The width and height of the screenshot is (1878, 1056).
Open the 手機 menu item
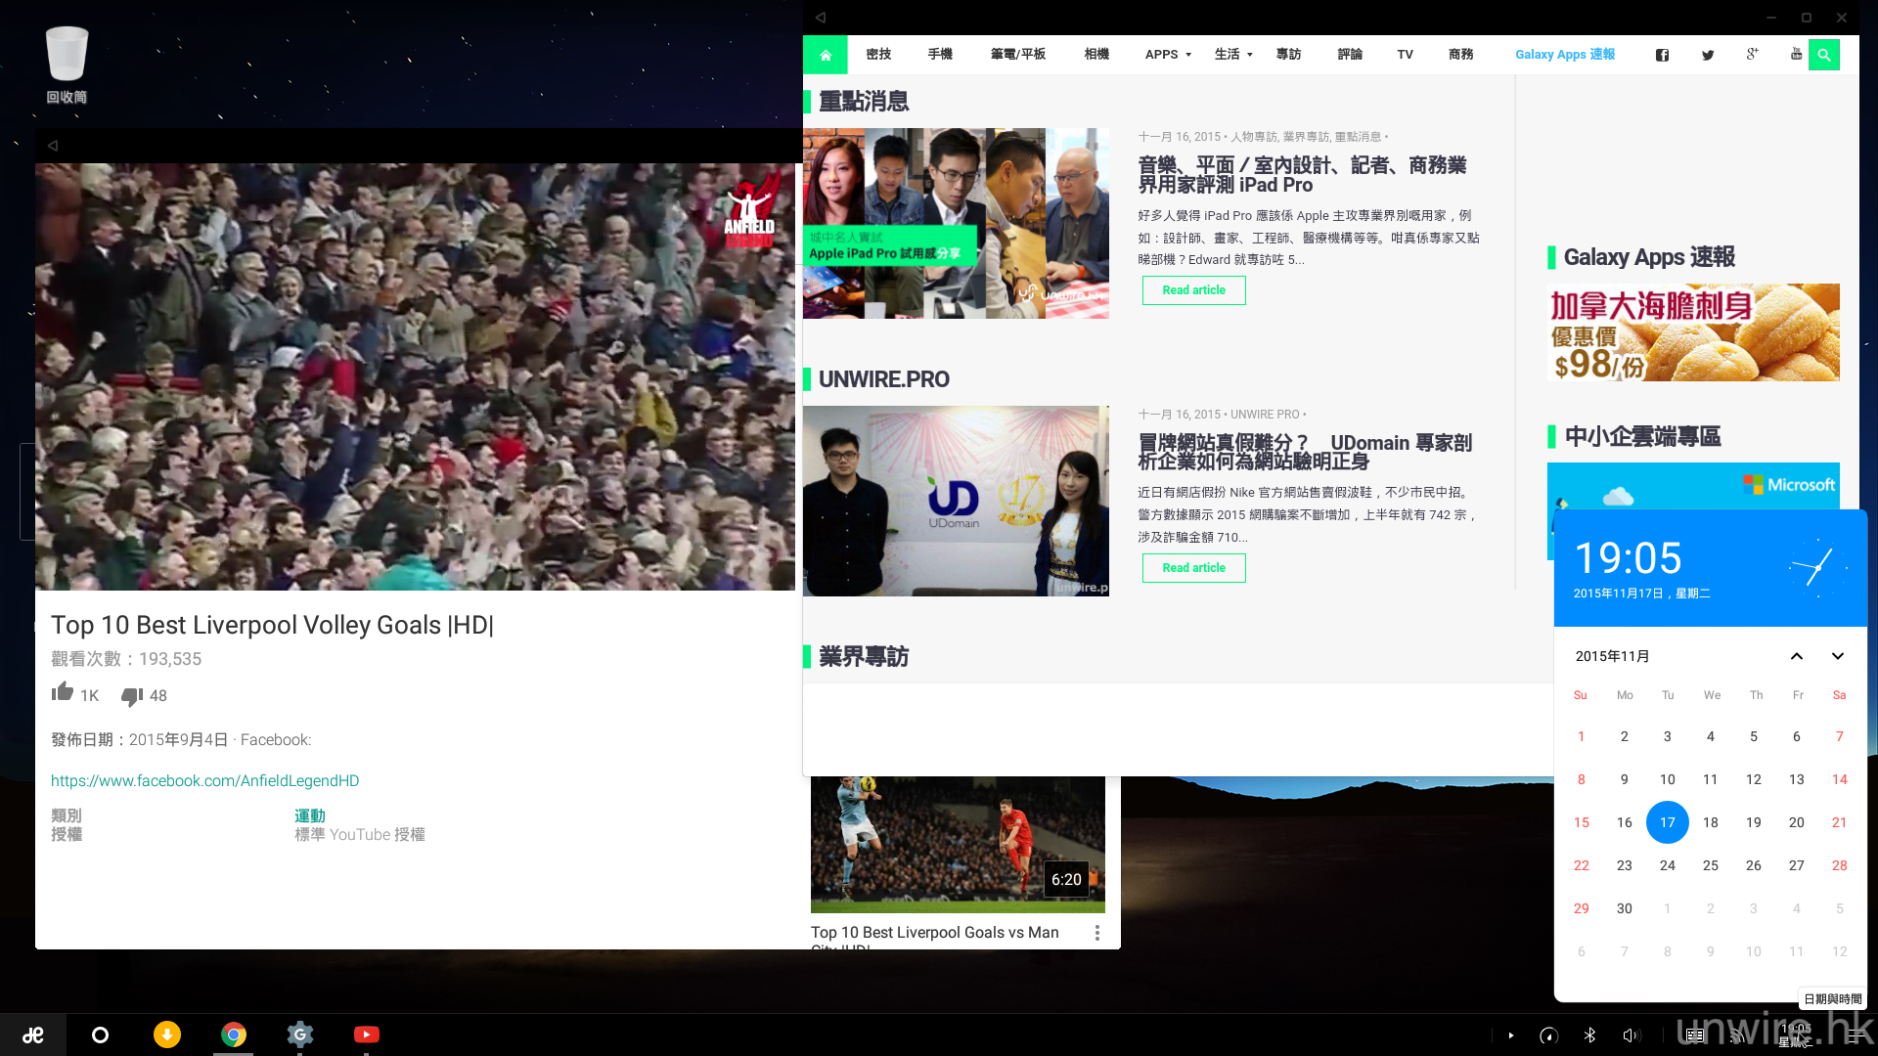click(940, 55)
